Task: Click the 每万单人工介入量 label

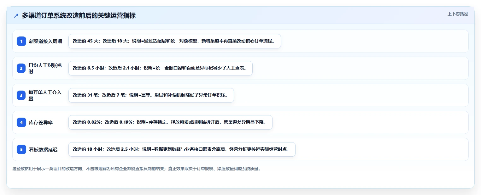Action: coord(45,95)
